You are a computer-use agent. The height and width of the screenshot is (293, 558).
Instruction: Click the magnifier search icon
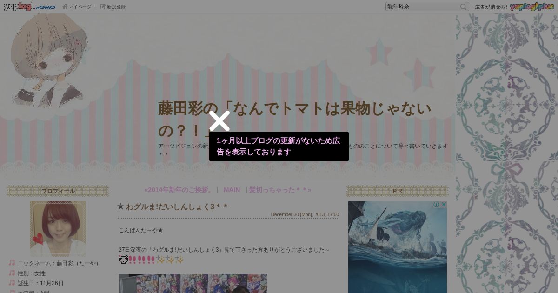(464, 7)
